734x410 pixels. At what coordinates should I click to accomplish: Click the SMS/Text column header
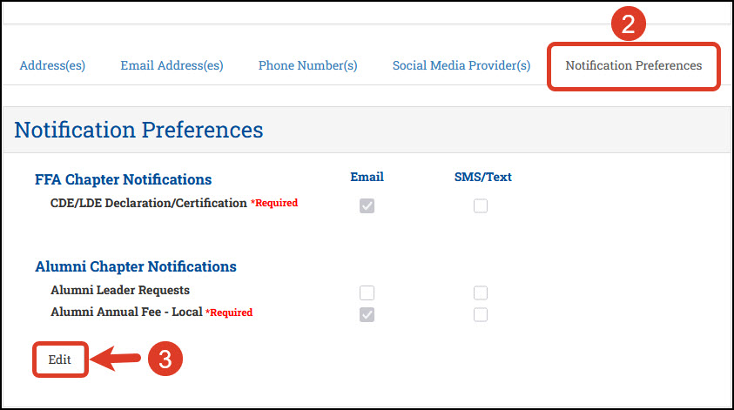click(x=482, y=177)
